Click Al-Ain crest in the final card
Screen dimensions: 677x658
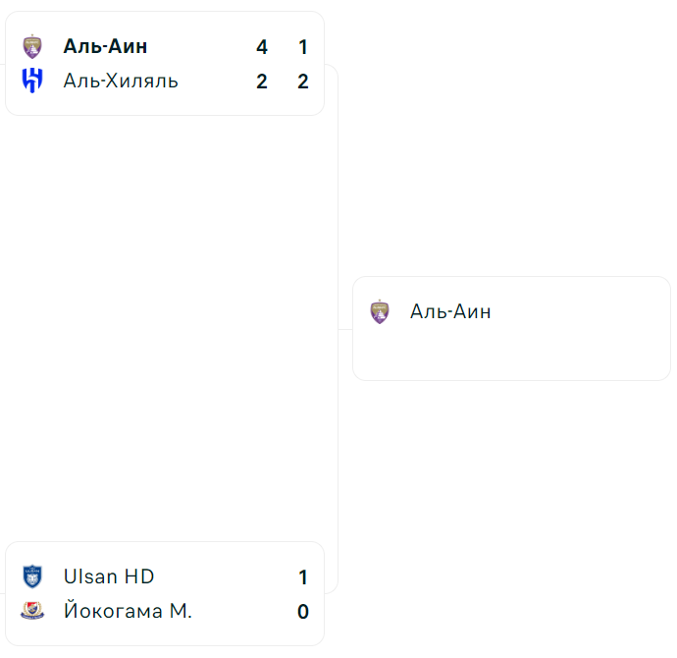[x=380, y=311]
